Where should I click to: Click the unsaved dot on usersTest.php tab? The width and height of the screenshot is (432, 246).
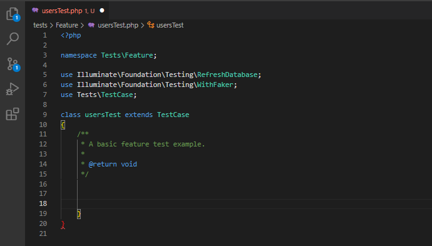pos(102,11)
